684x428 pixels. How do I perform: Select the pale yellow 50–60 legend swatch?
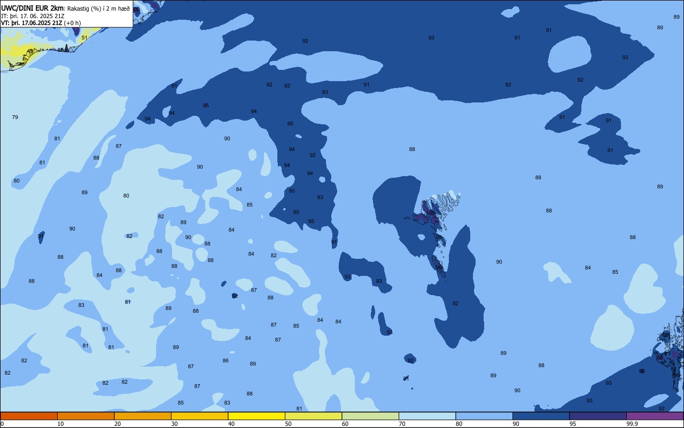[x=313, y=416]
